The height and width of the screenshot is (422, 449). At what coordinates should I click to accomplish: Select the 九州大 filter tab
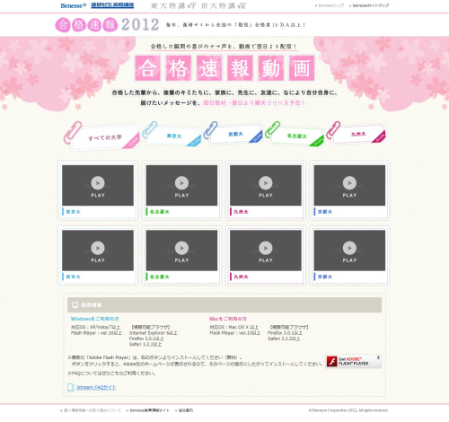[358, 134]
